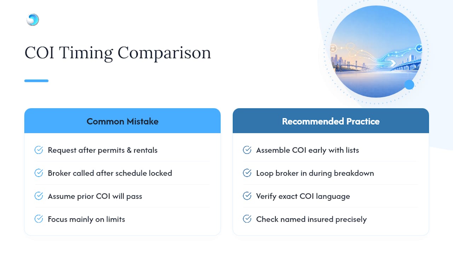Click the blue swirl logo icon
Viewport: 453px width, 255px height.
pos(33,20)
